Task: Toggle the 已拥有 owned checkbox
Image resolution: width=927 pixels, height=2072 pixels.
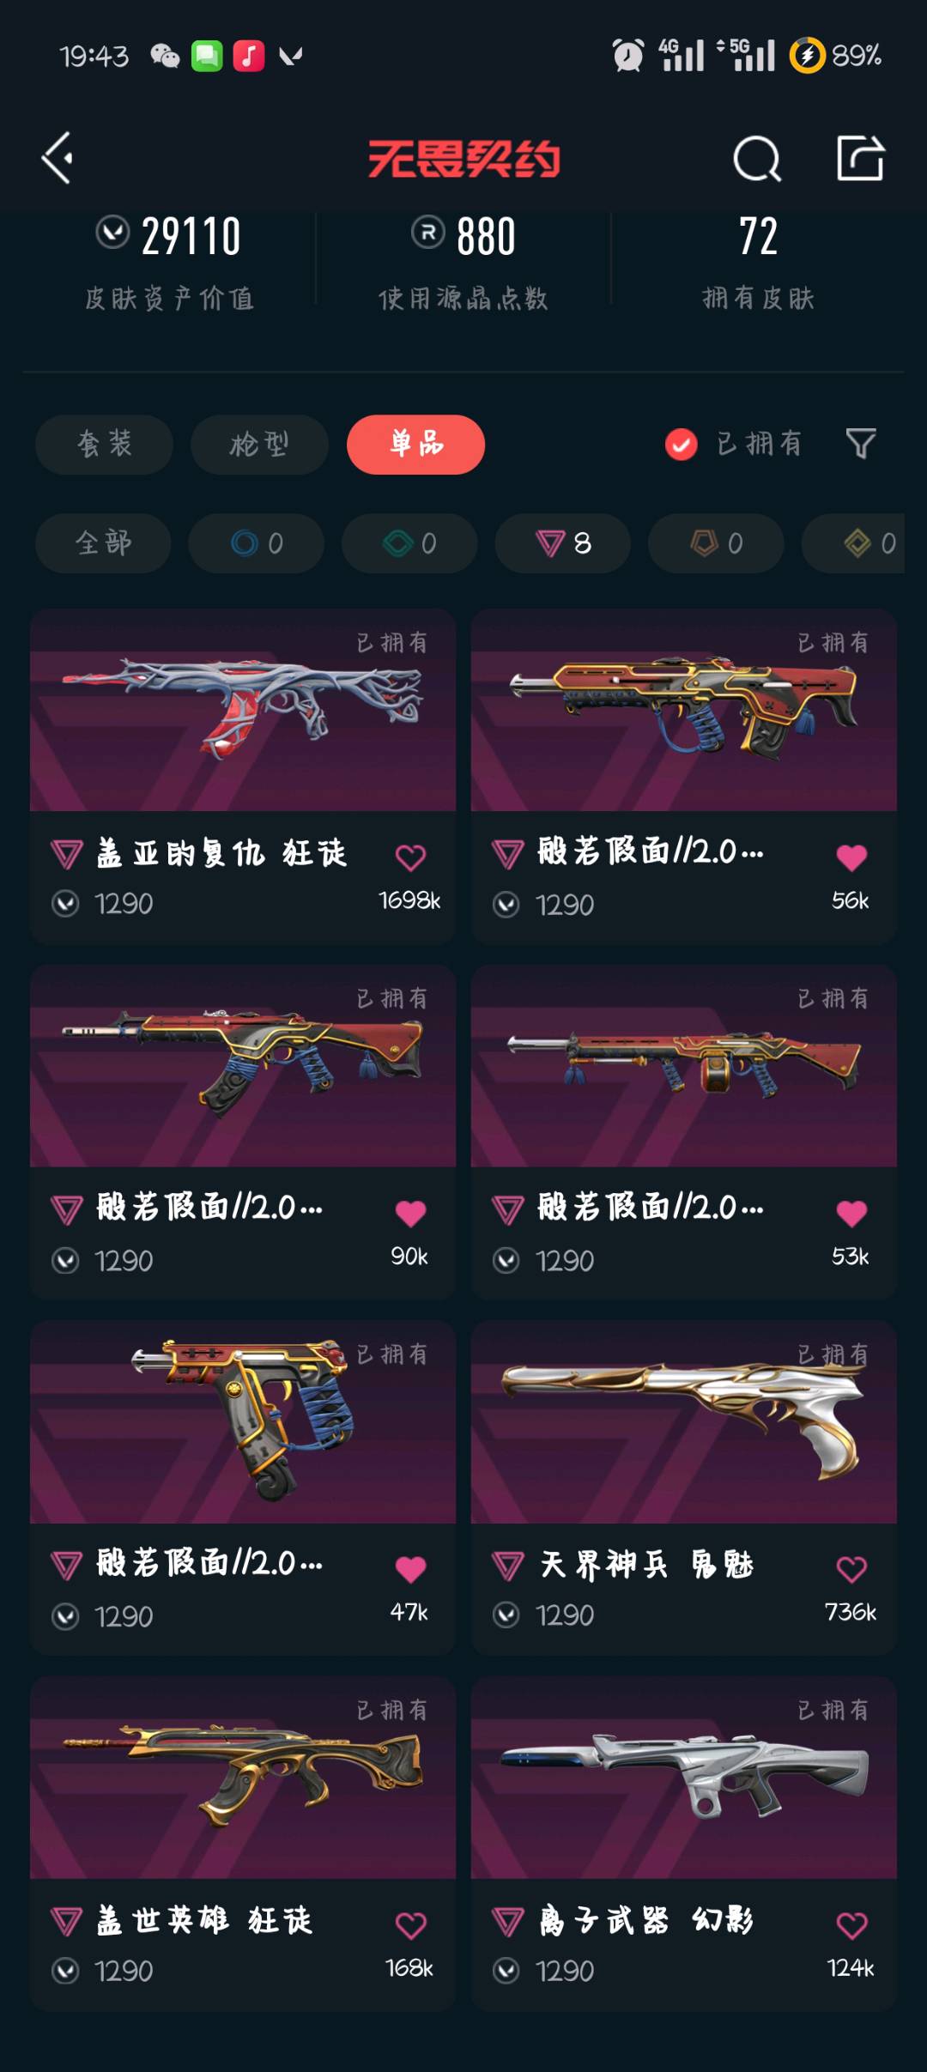Action: pos(682,444)
